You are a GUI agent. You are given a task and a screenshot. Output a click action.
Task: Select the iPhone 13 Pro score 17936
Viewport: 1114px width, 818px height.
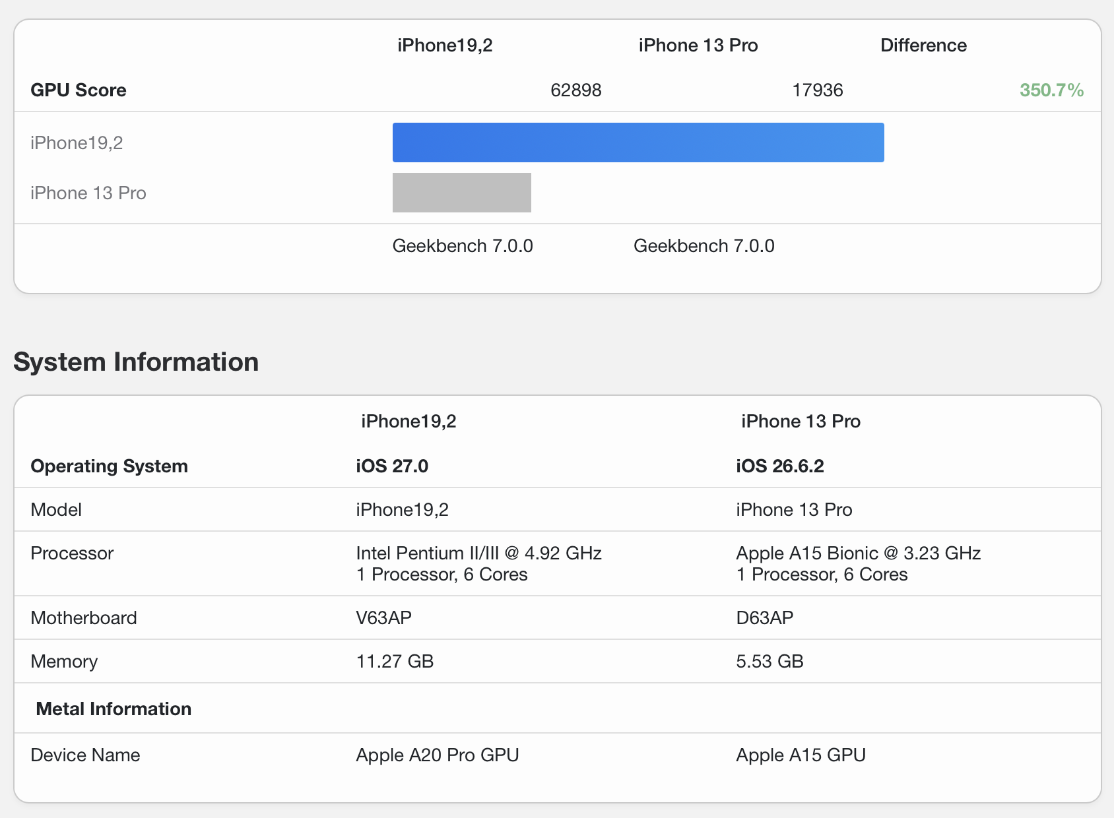818,90
